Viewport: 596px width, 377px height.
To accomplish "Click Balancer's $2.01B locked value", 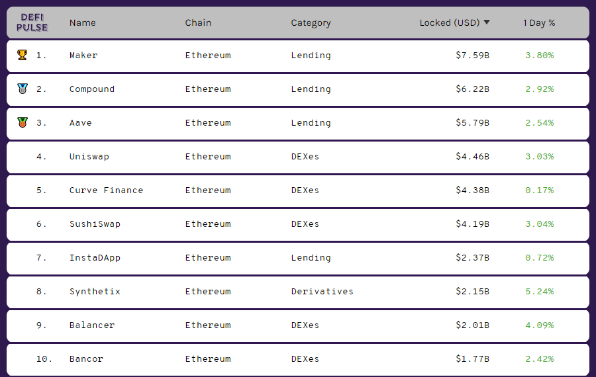I will click(x=472, y=325).
